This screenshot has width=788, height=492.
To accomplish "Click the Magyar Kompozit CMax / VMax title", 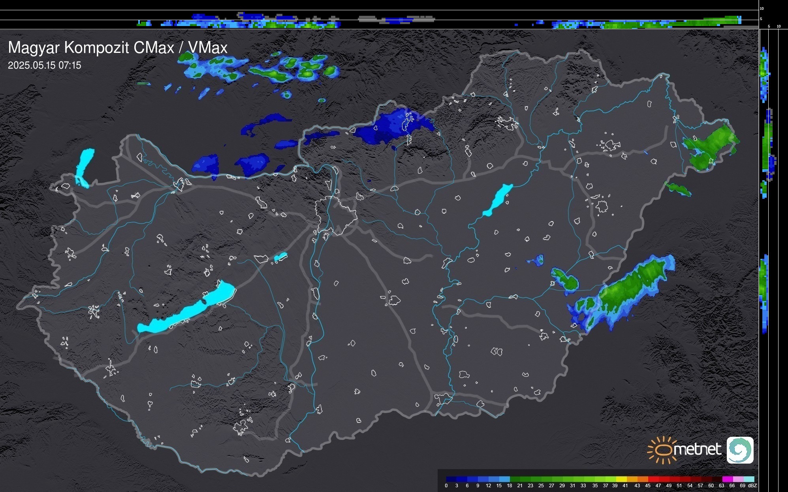I will pyautogui.click(x=118, y=48).
